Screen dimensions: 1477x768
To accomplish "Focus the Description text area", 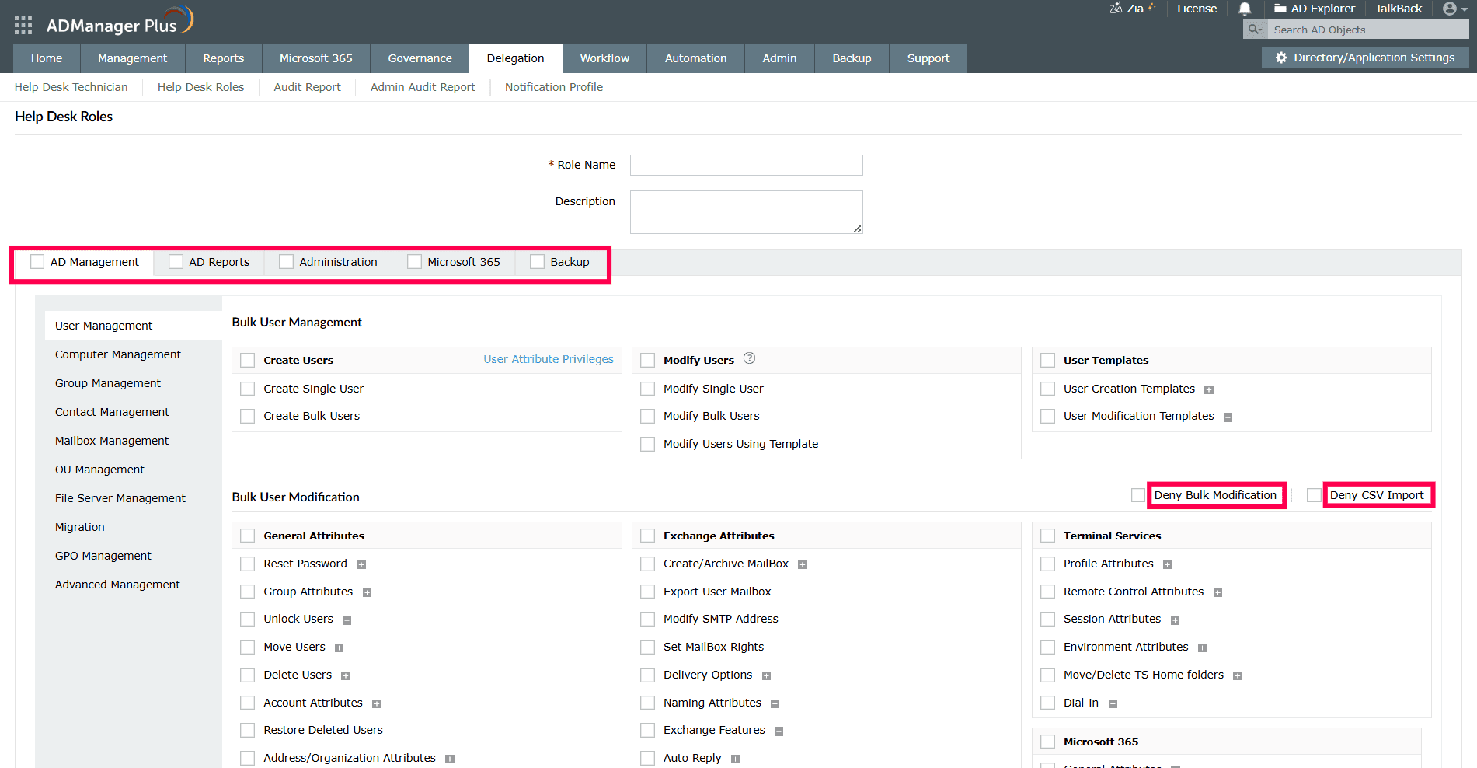I will [747, 212].
